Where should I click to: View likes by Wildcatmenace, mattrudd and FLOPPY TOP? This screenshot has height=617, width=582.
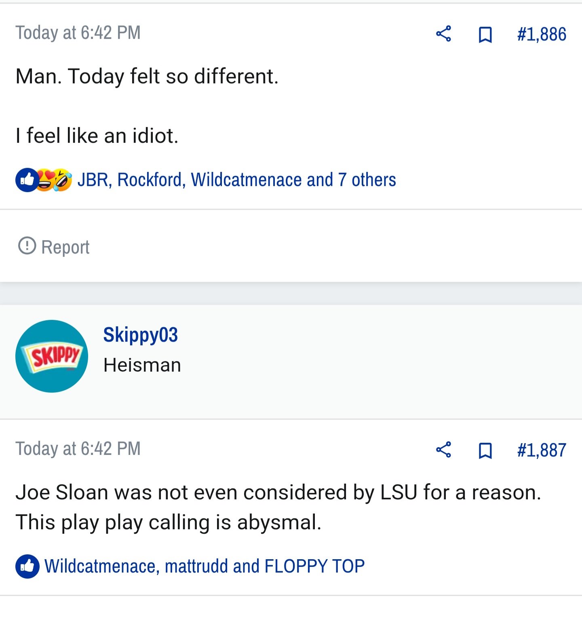[x=205, y=566]
